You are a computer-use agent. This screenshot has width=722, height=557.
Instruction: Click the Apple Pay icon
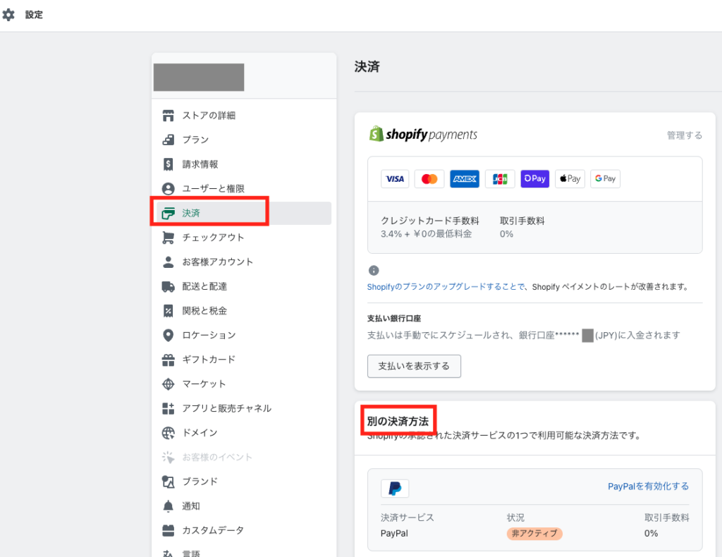570,178
